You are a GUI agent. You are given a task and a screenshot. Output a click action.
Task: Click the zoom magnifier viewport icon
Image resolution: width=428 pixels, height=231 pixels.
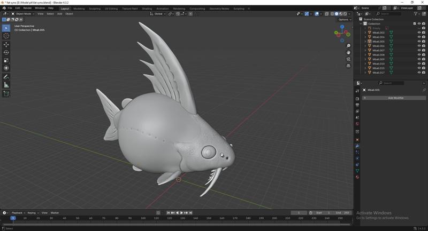point(348,46)
